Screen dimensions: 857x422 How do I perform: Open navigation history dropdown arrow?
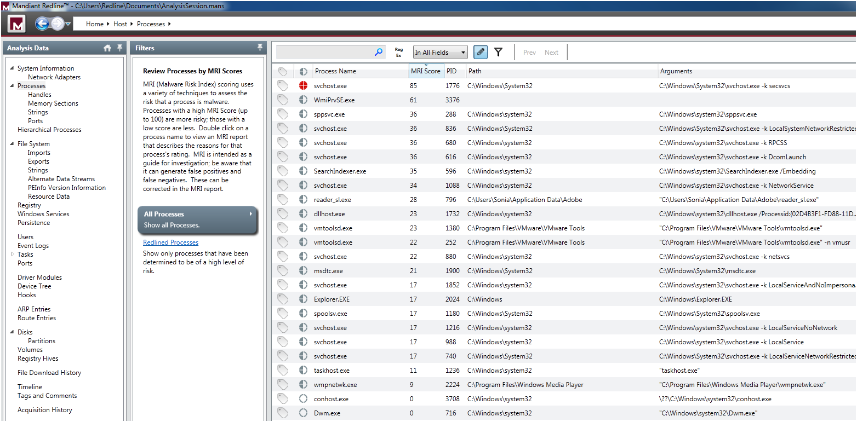(x=68, y=24)
